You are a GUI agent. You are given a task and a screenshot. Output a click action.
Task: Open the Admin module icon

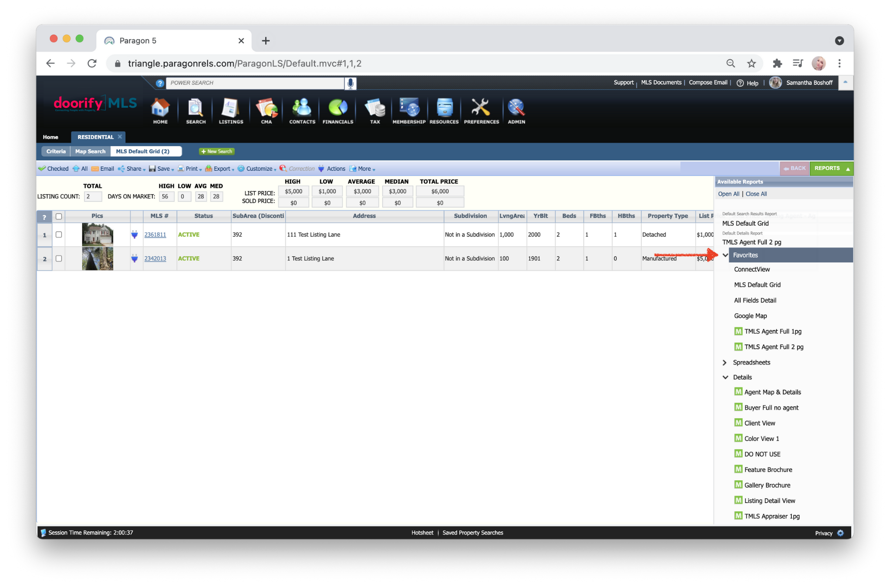click(x=516, y=111)
